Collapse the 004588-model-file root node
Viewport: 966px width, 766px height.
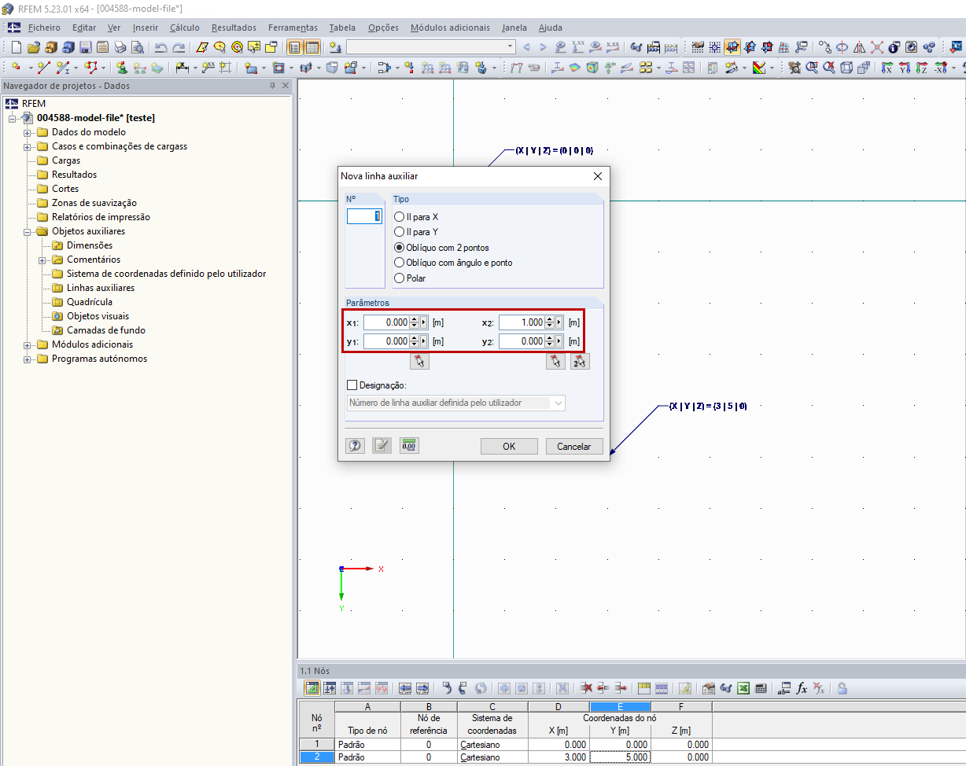click(12, 118)
